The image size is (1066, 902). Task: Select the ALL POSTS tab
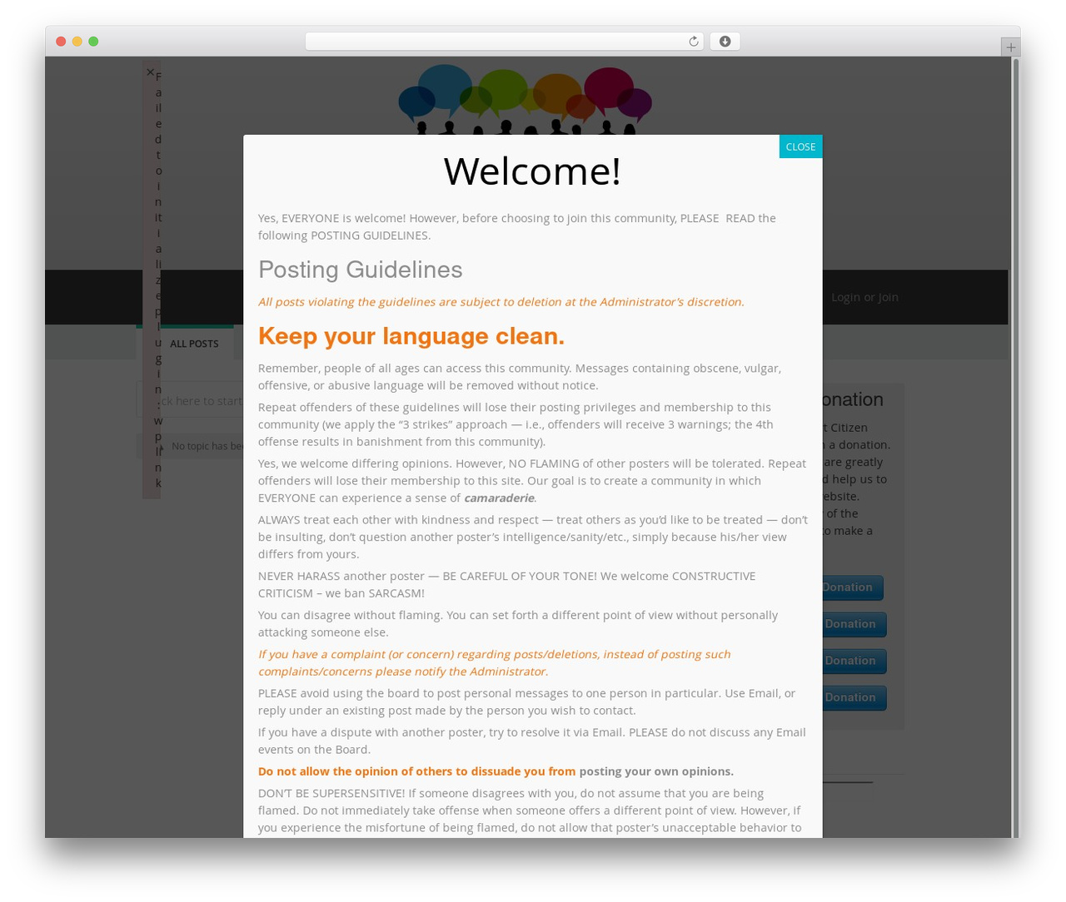pos(194,344)
